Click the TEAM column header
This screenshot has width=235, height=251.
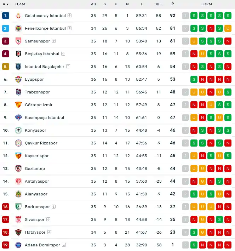pos(20,4)
